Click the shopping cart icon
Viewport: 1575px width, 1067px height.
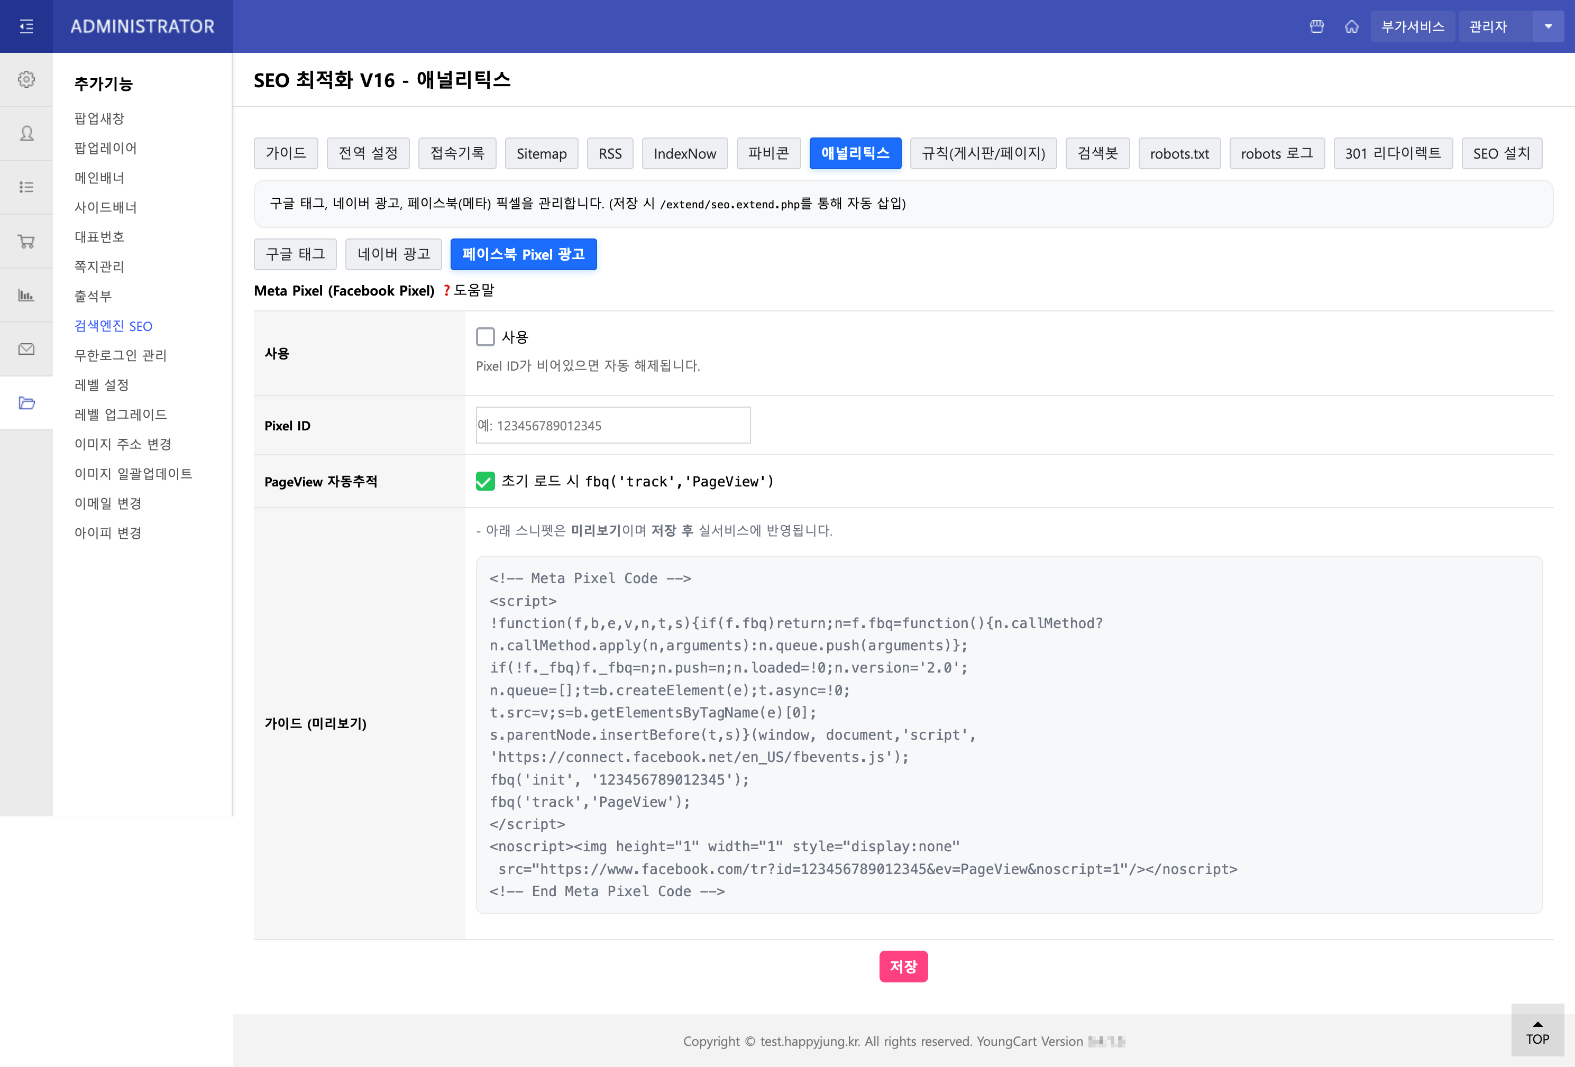(x=26, y=241)
